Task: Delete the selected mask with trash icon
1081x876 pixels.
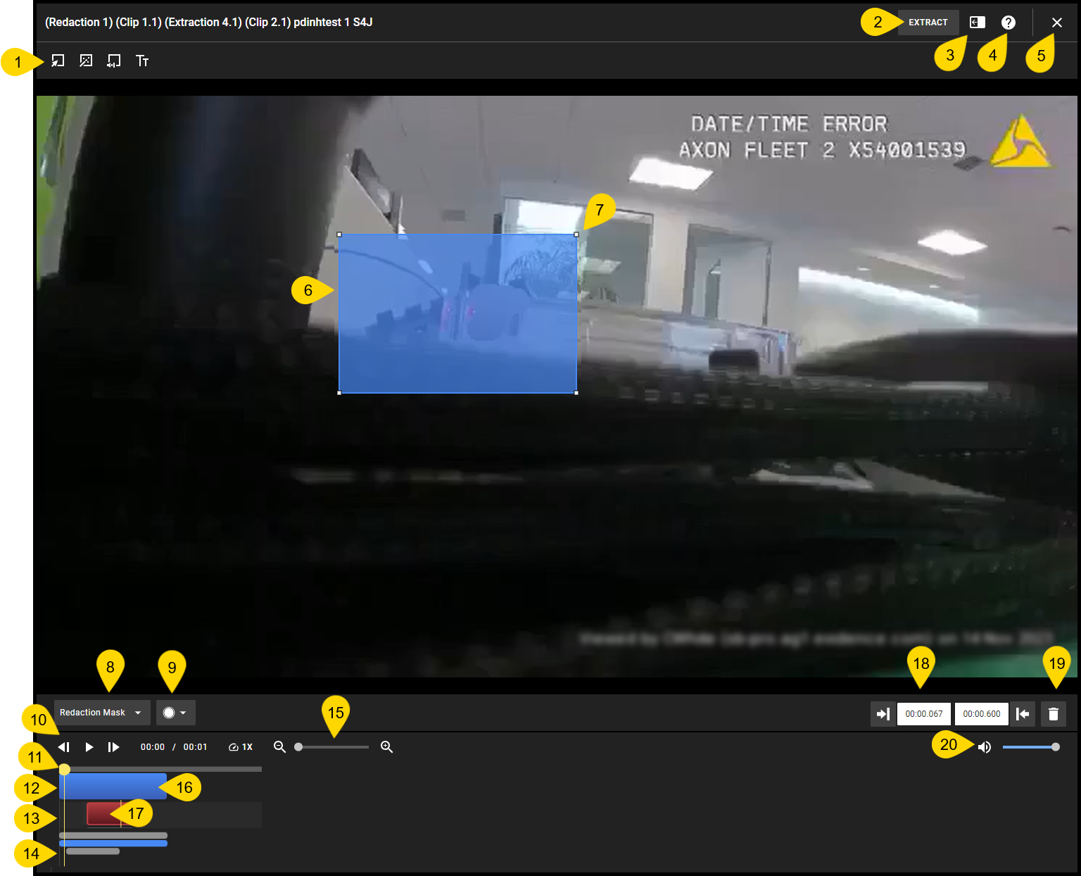Action: click(1054, 713)
